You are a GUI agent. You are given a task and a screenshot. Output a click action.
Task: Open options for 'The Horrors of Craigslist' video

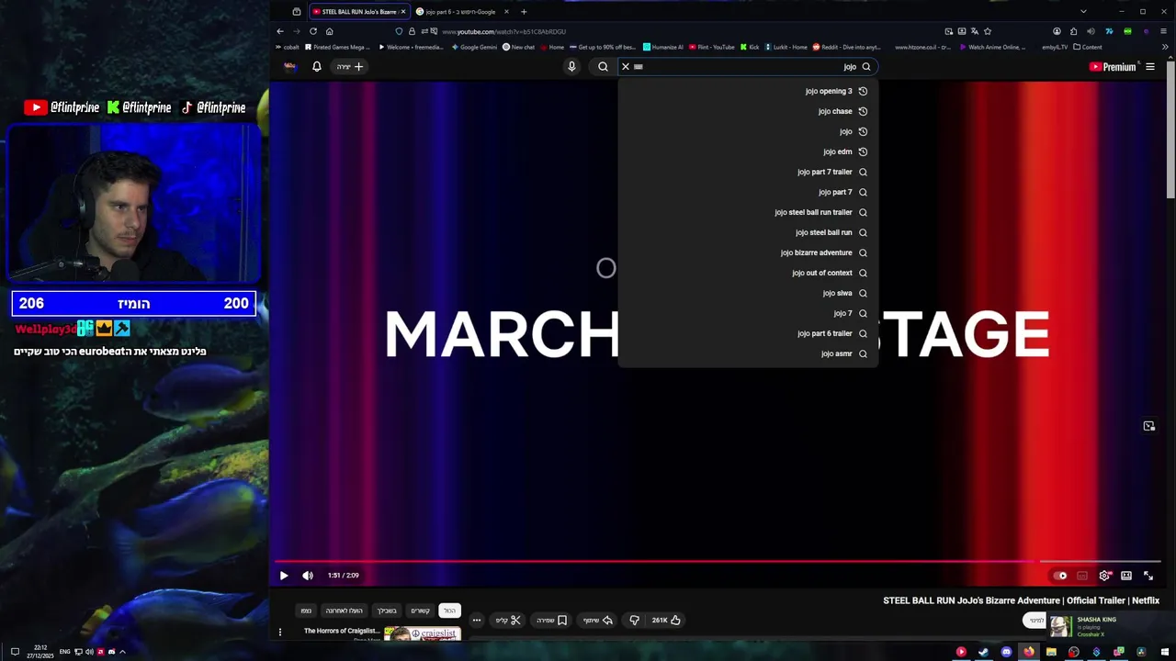280,632
